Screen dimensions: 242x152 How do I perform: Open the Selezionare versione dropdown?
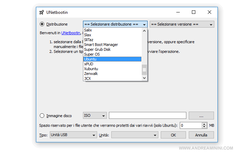pyautogui.click(x=182, y=25)
